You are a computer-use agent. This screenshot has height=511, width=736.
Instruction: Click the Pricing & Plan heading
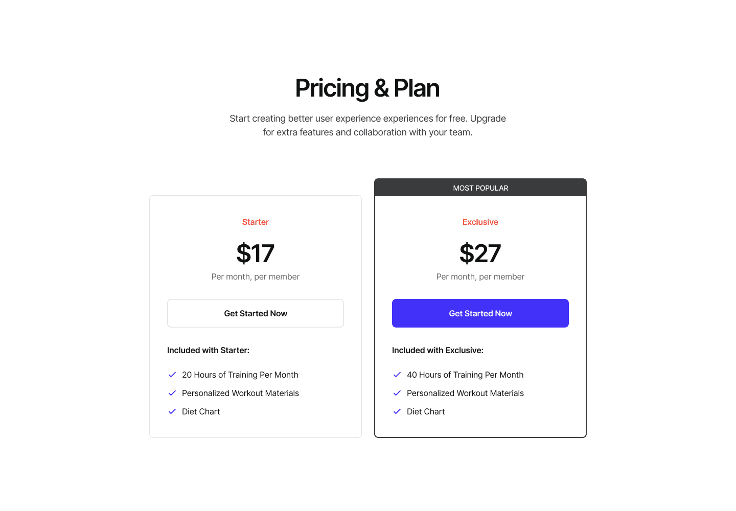366,88
